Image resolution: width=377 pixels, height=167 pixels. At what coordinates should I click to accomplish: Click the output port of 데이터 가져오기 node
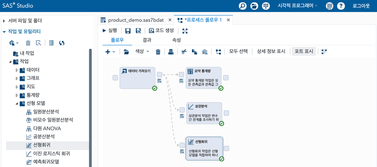point(160,75)
